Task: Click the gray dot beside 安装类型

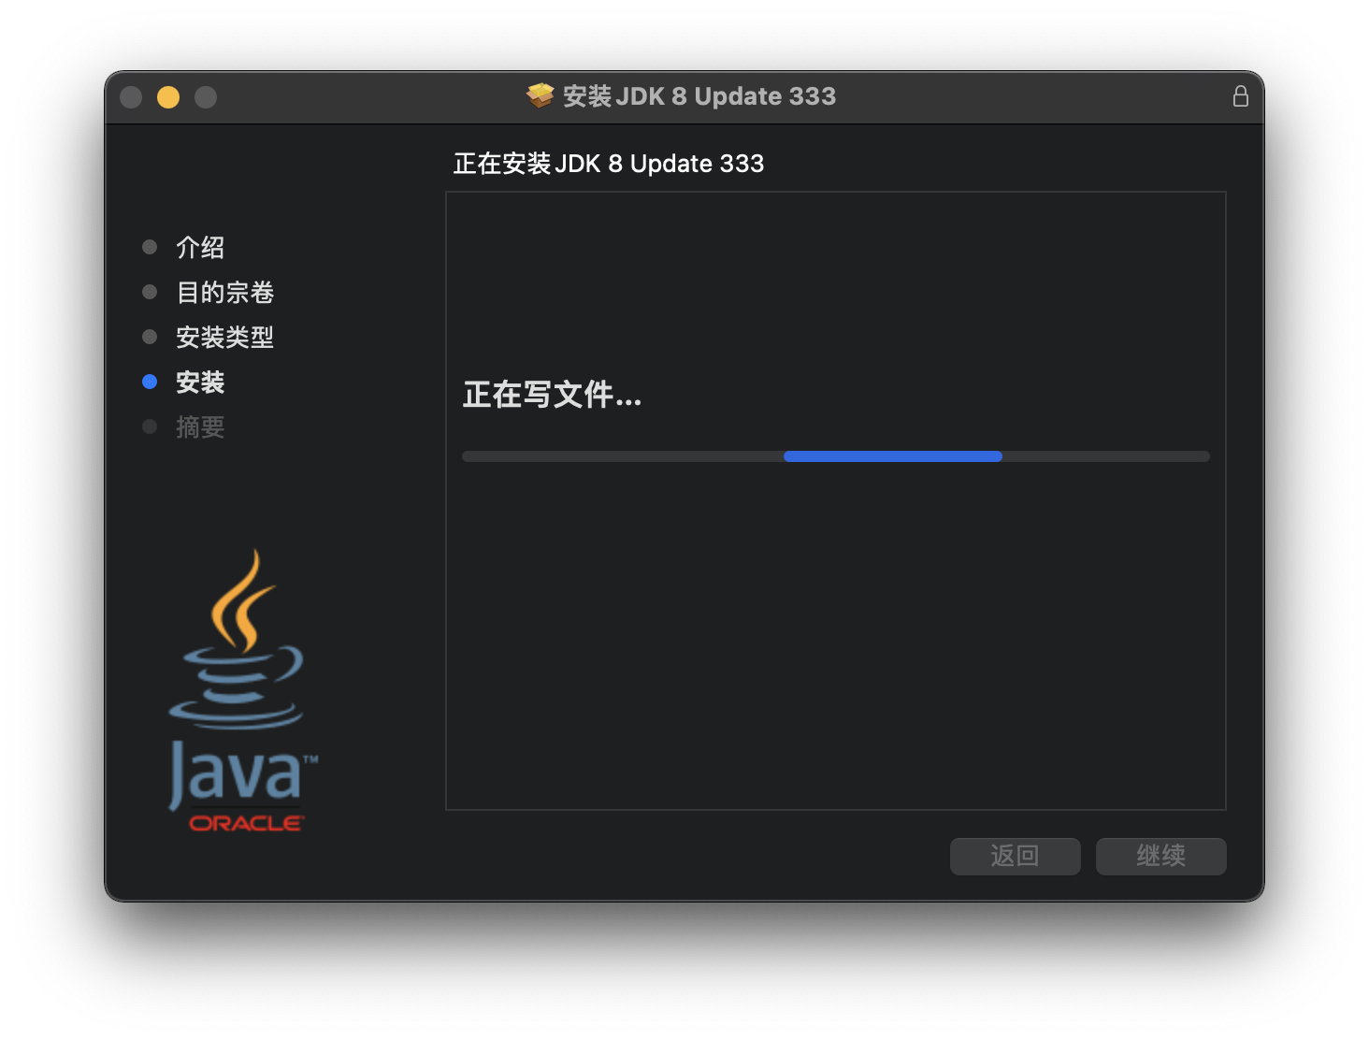Action: 150,336
